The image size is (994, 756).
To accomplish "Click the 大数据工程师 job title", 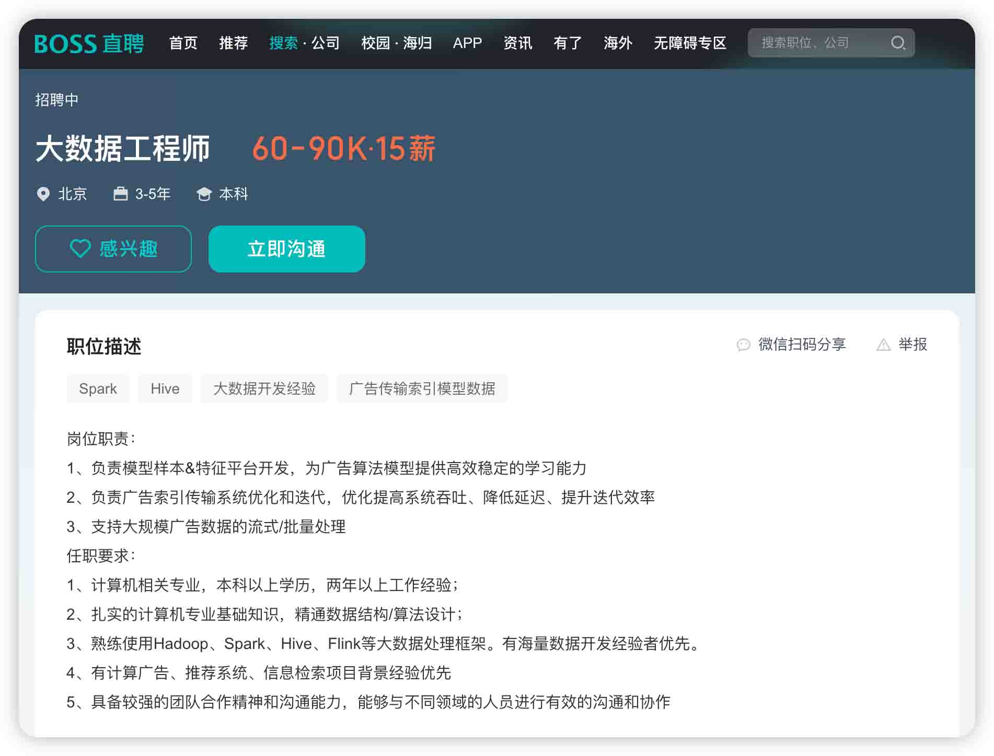I will tap(123, 148).
